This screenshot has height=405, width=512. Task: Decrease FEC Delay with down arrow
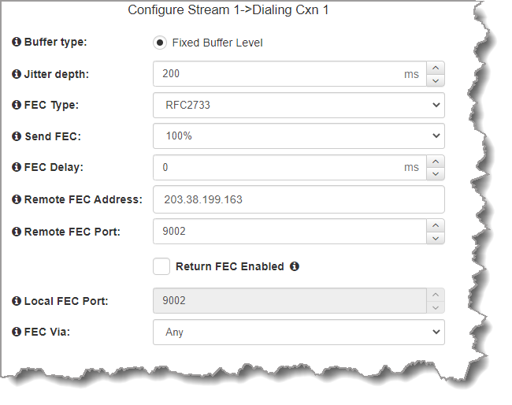point(436,174)
